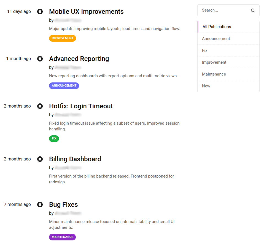Activate the Improvement filter option
The width and height of the screenshot is (264, 244).
pyautogui.click(x=214, y=62)
